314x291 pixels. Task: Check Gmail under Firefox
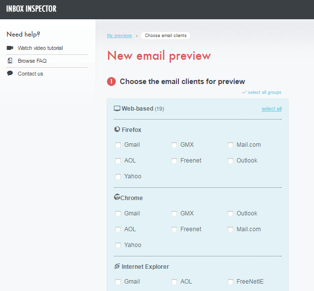point(118,145)
